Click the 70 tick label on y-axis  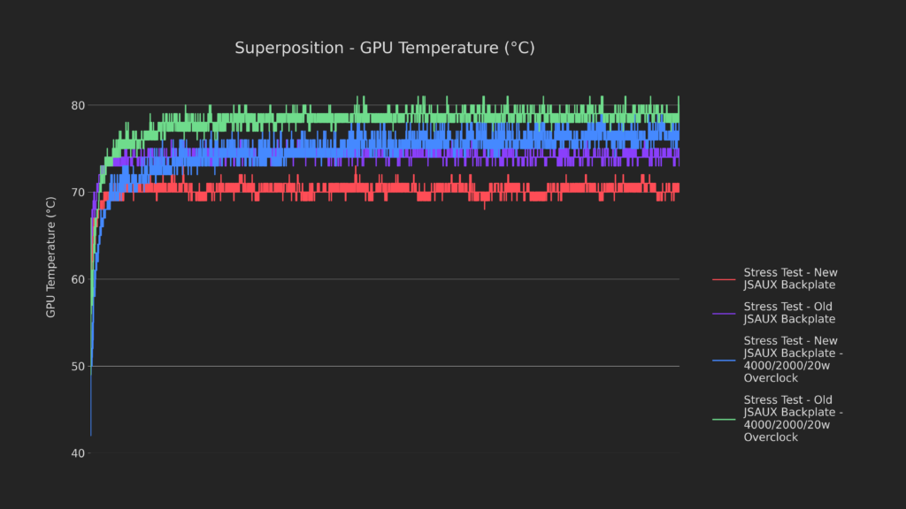click(78, 193)
